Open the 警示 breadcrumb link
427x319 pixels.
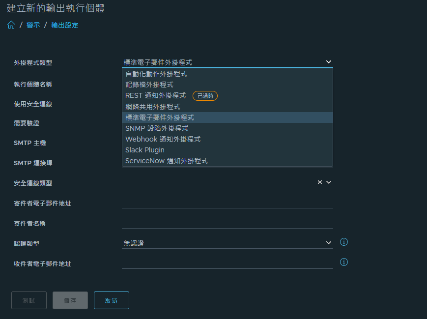[33, 25]
